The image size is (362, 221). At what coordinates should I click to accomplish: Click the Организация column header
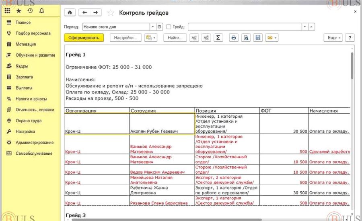(x=97, y=110)
